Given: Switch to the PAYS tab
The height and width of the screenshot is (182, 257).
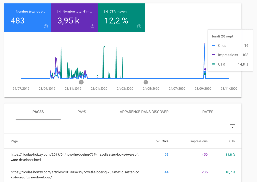Looking at the screenshot, I should point(82,112).
